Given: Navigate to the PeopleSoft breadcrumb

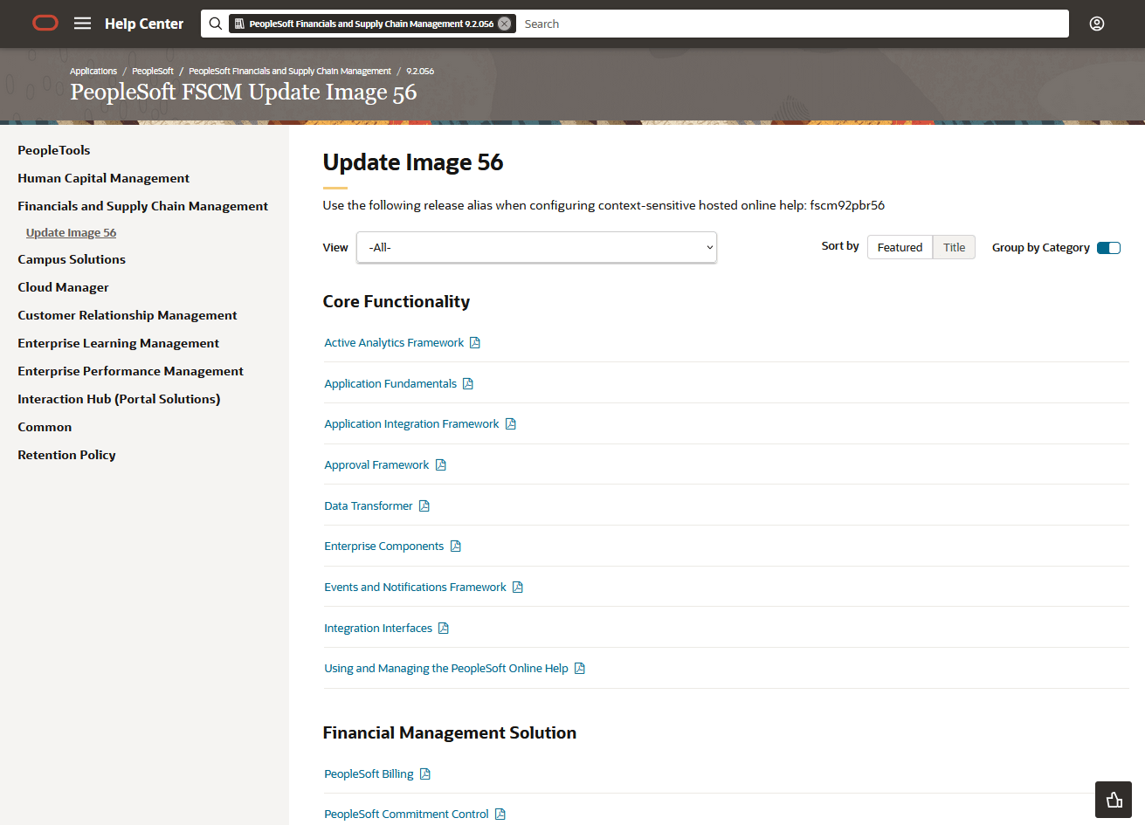Looking at the screenshot, I should (x=153, y=71).
